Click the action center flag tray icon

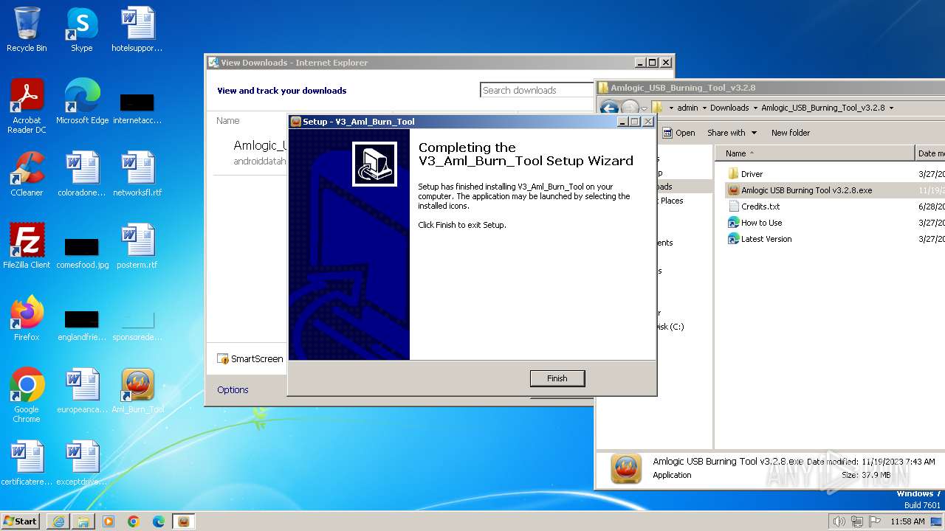point(876,521)
